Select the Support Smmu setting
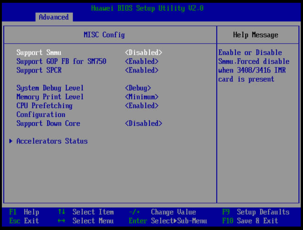This screenshot has width=303, height=230. [39, 53]
